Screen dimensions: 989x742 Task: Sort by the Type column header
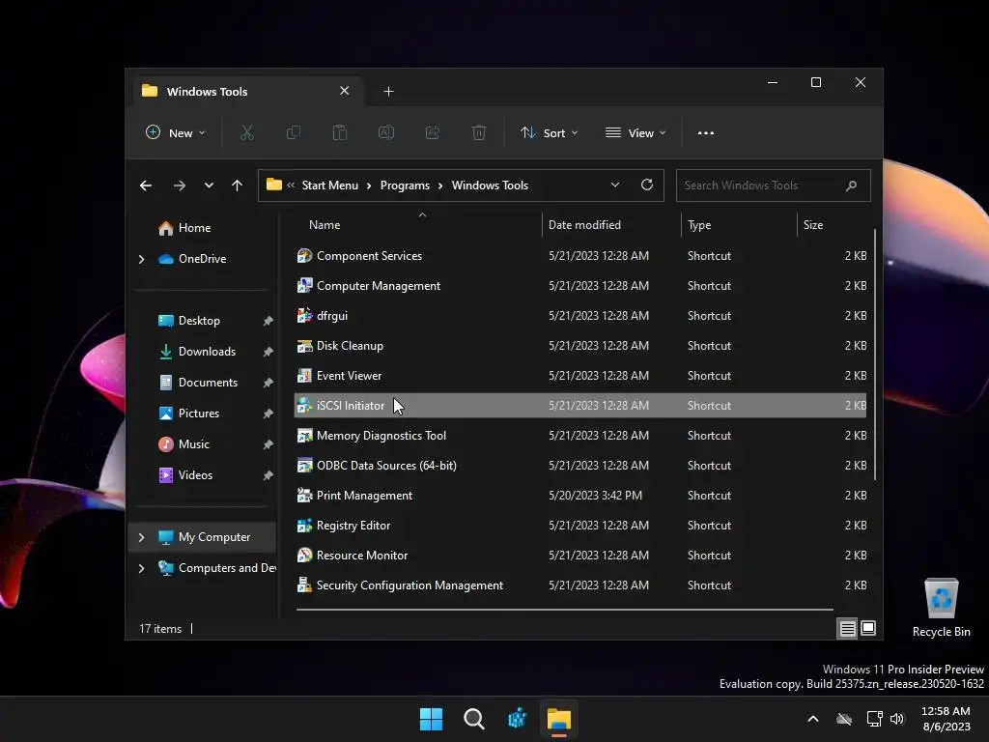[699, 225]
